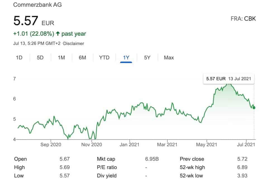Open the 1M chart range
Viewport: 277px width, 180px height.
coord(61,58)
